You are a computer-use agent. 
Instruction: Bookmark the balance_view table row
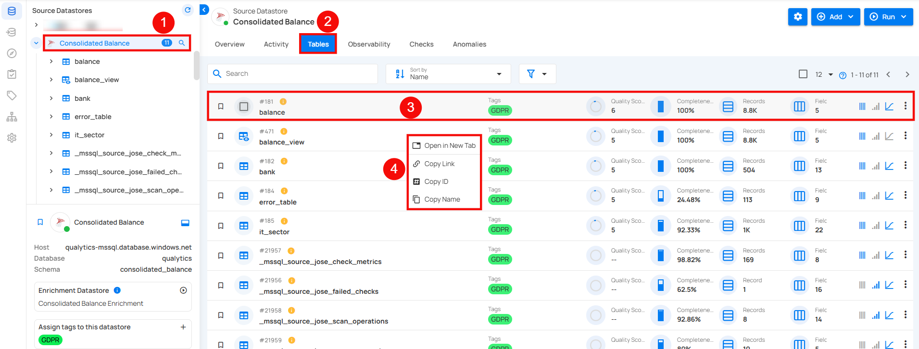pyautogui.click(x=221, y=136)
